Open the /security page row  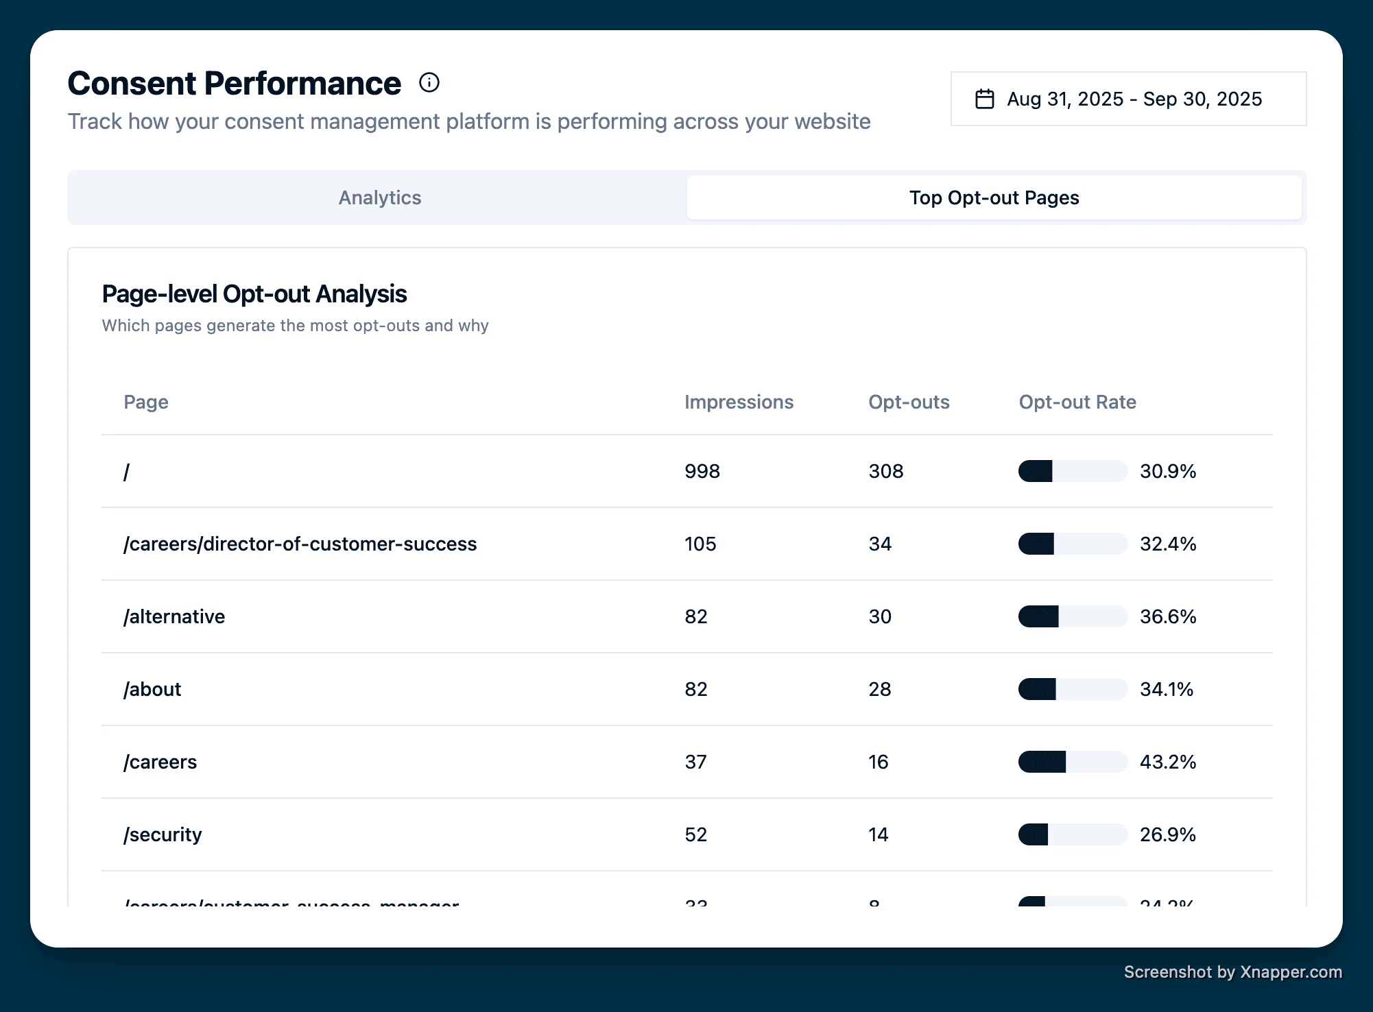pyautogui.click(x=163, y=834)
